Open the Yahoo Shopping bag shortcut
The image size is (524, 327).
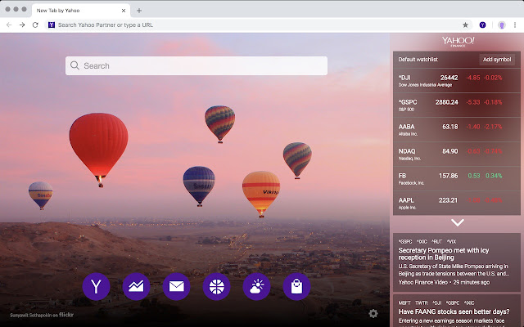pos(296,287)
